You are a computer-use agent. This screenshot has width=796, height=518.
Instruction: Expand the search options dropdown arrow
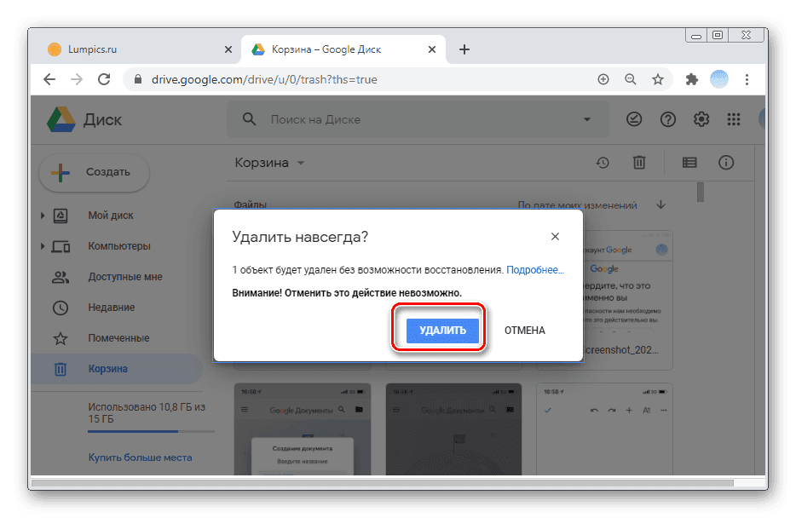(587, 119)
